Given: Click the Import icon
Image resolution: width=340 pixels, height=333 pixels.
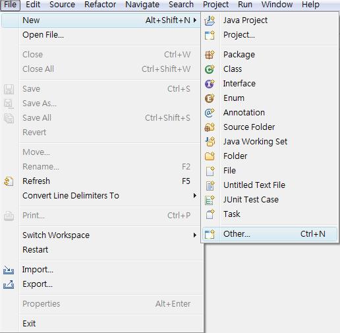Looking at the screenshot, I should pos(9,270).
